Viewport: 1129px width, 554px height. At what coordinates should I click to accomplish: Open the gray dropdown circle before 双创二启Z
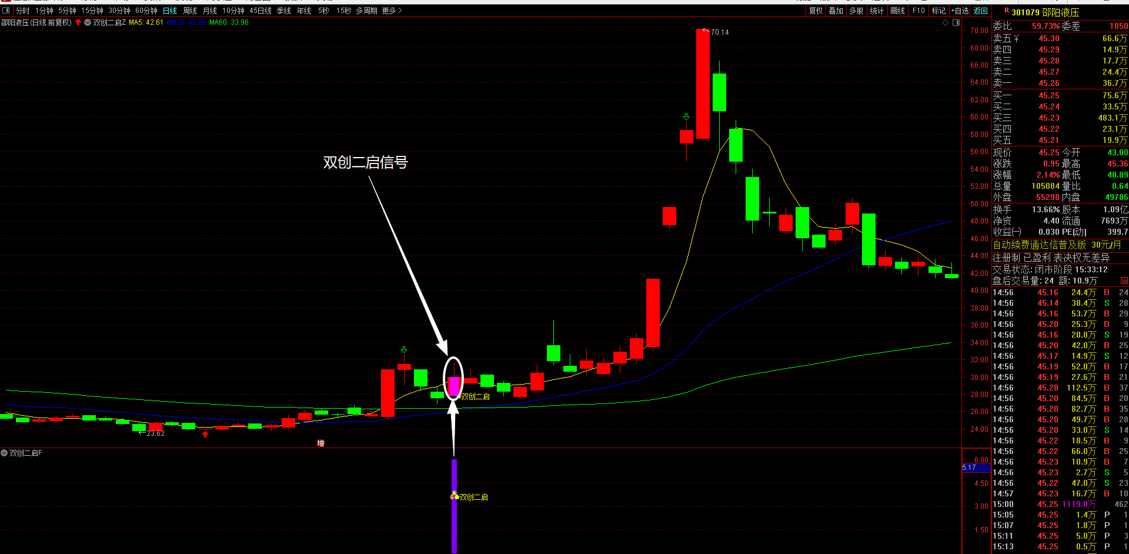pyautogui.click(x=88, y=22)
